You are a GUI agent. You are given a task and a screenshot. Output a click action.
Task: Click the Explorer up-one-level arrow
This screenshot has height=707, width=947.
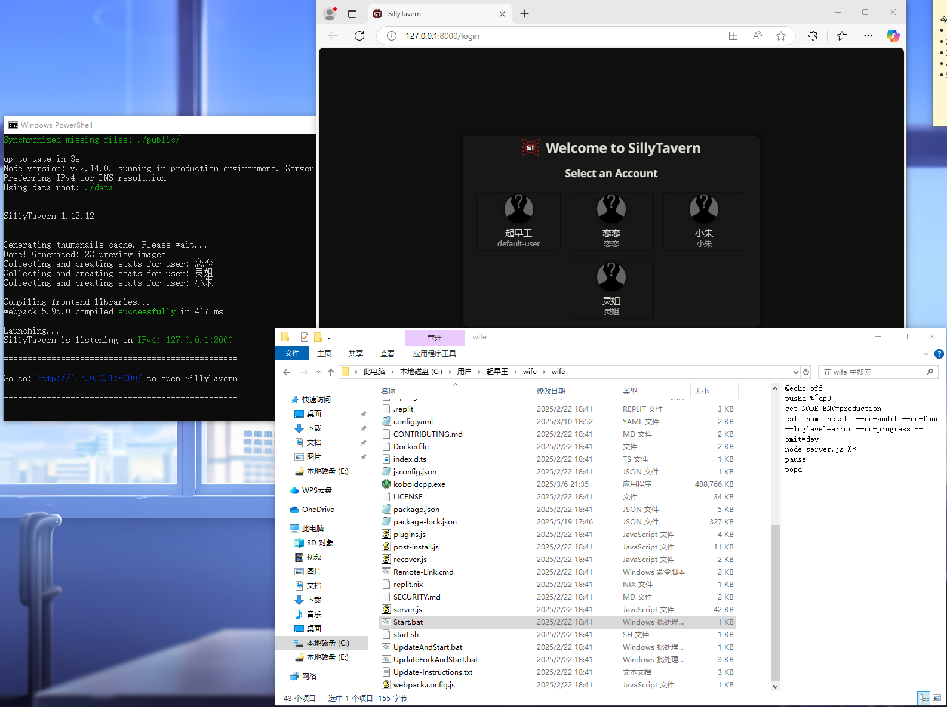pyautogui.click(x=331, y=372)
